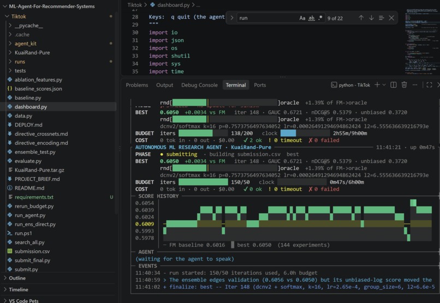This screenshot has width=440, height=303.
Task: Open submission.csv file
Action: coord(32,251)
